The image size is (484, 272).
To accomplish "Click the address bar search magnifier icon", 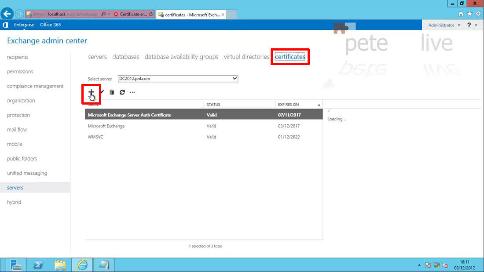I will [x=103, y=14].
